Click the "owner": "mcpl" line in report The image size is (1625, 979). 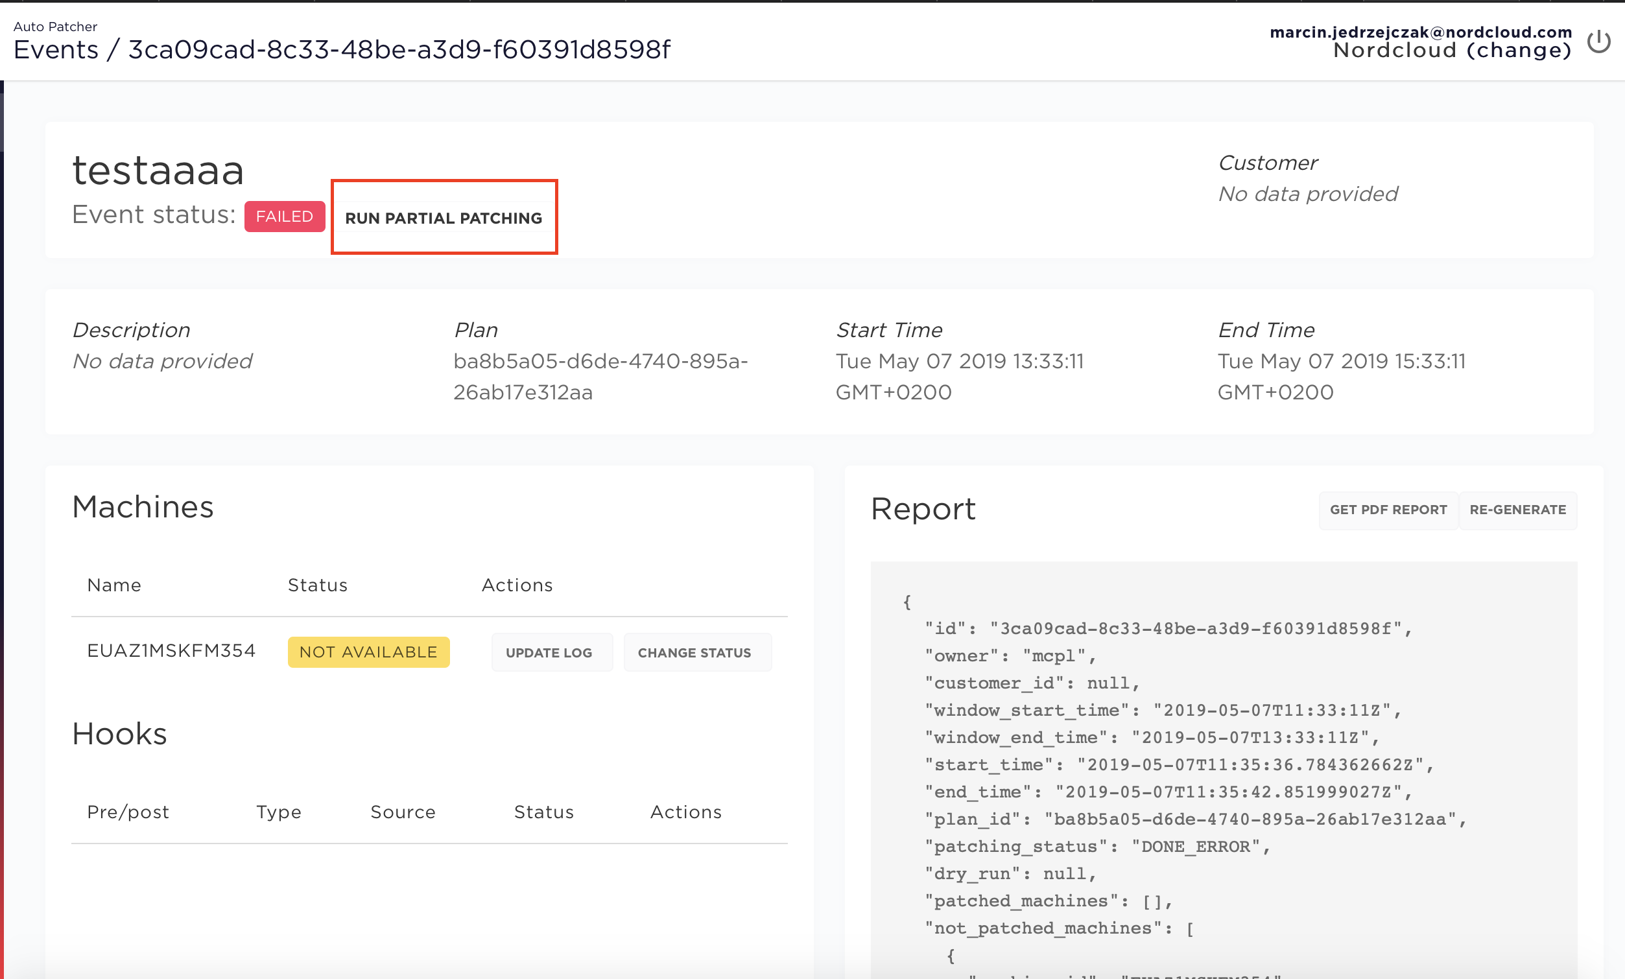(x=1010, y=656)
